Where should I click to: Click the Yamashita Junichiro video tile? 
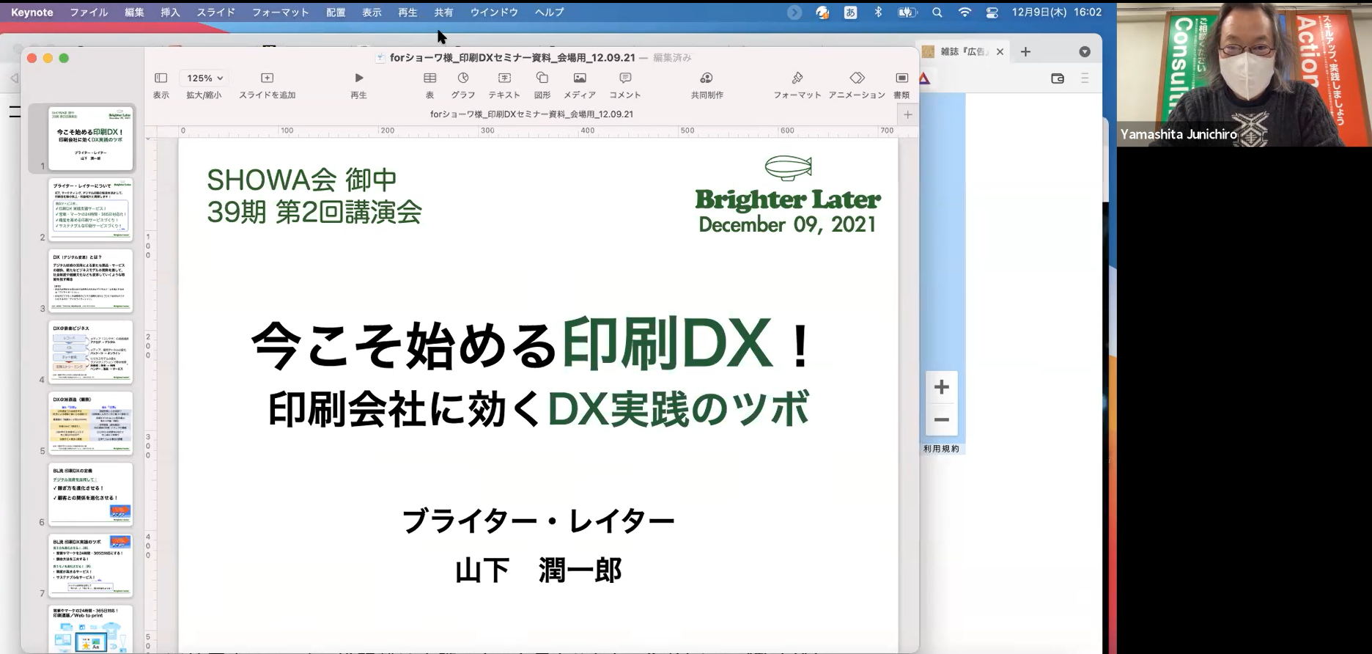tap(1244, 73)
